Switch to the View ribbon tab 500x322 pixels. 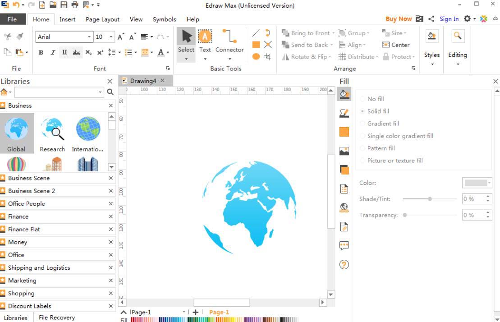[136, 19]
